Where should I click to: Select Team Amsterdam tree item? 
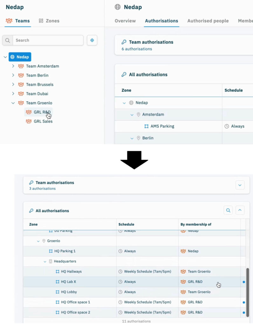click(38, 66)
